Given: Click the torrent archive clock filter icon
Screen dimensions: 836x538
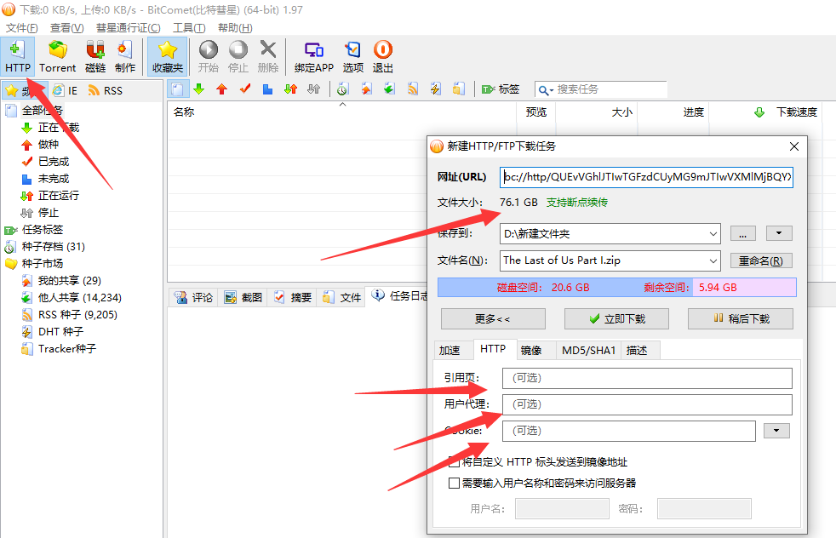Looking at the screenshot, I should [343, 89].
